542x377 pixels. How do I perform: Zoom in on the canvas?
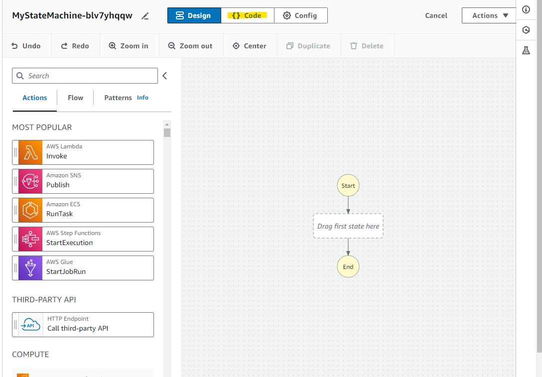coord(129,46)
